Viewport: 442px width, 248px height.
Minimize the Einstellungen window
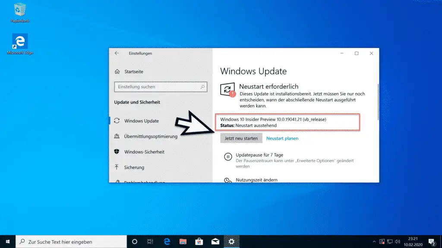(x=342, y=53)
